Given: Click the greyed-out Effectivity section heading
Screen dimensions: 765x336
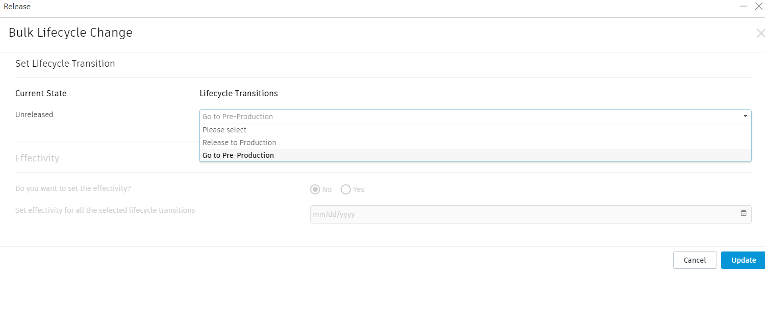Looking at the screenshot, I should click(37, 158).
